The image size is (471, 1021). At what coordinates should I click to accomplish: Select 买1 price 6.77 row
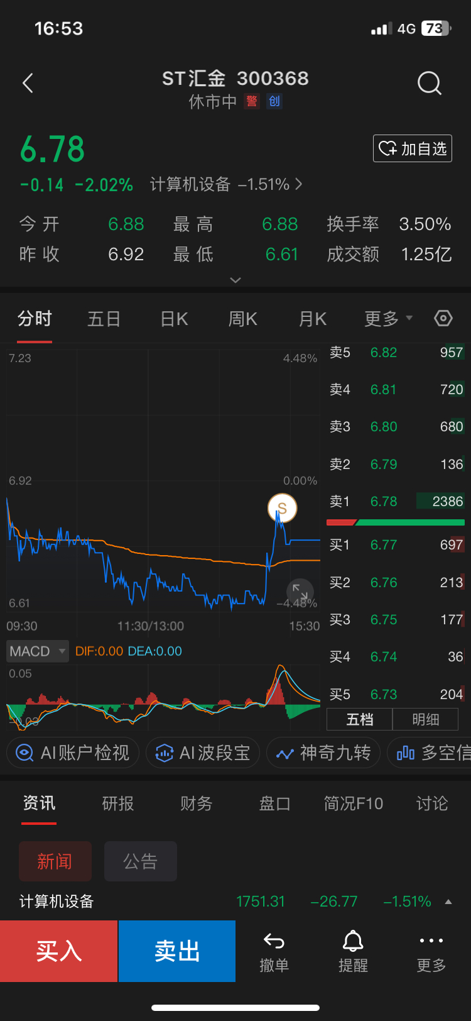click(x=397, y=544)
